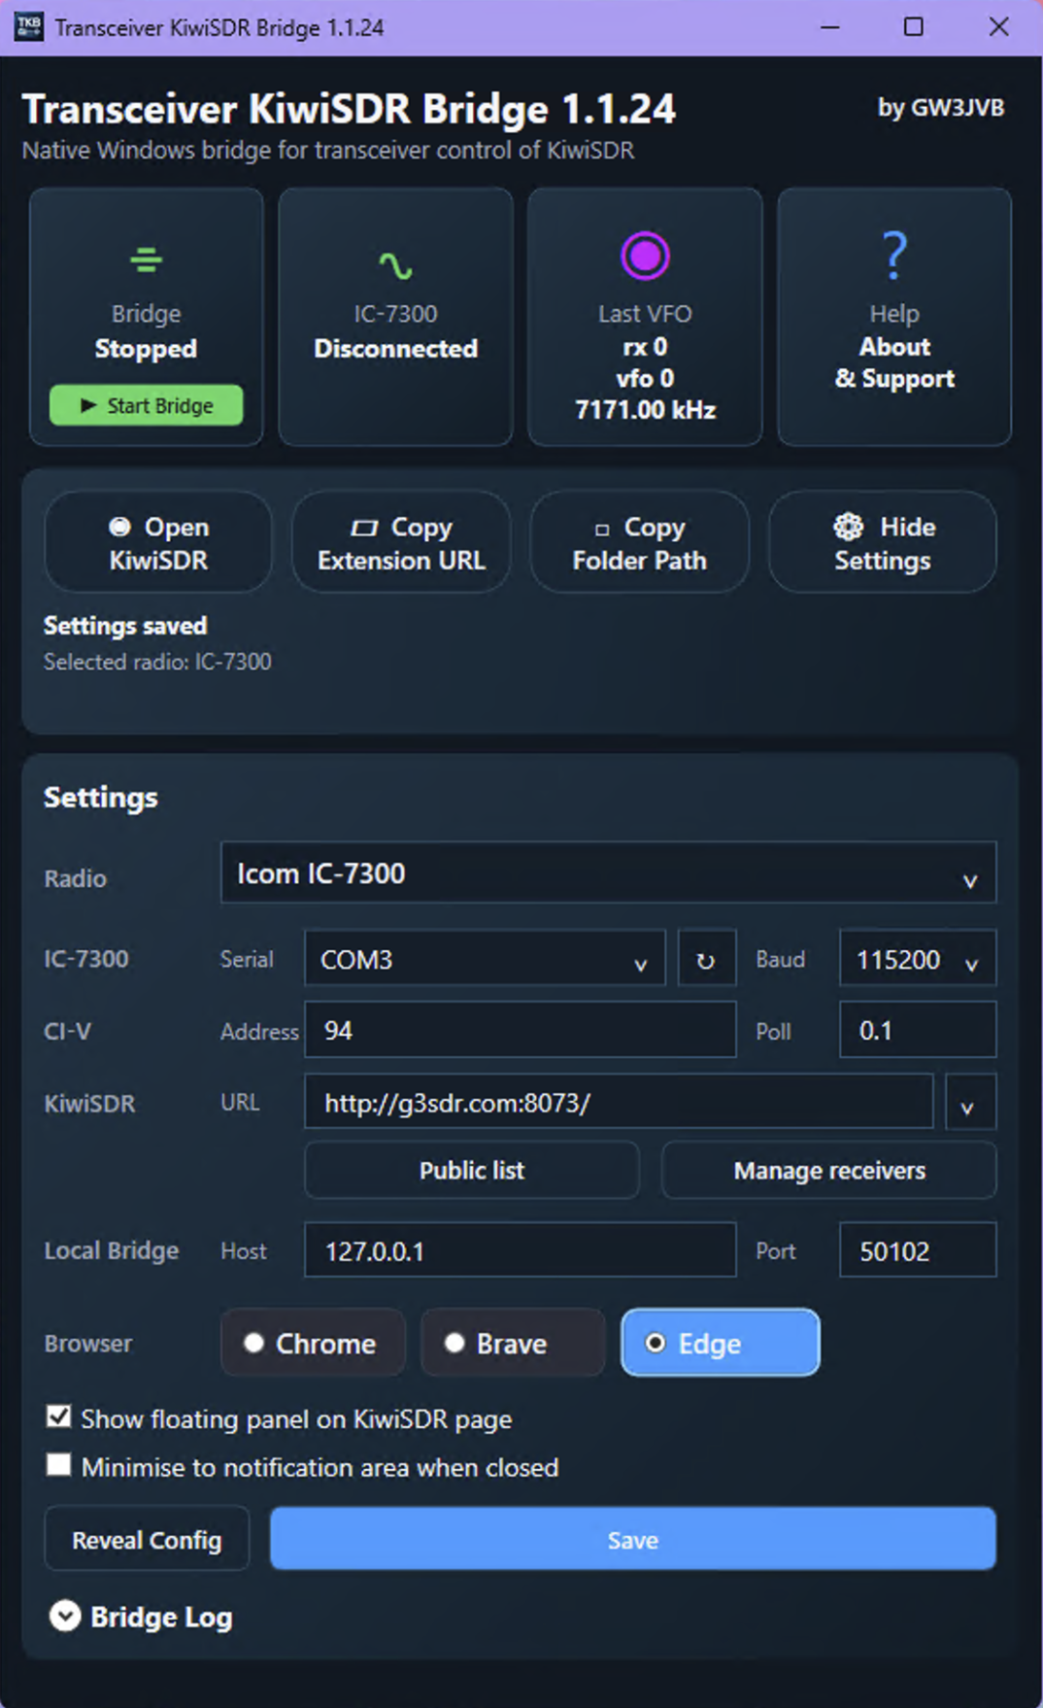Viewport: 1043px width, 1708px height.
Task: Click the gear icon on Hide Settings
Action: 848,527
